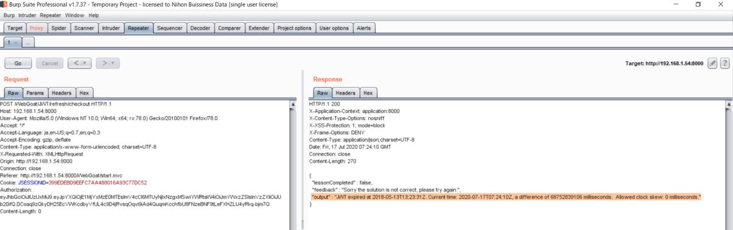Switch to the Proxy tab
This screenshot has width=733, height=230.
pos(37,28)
